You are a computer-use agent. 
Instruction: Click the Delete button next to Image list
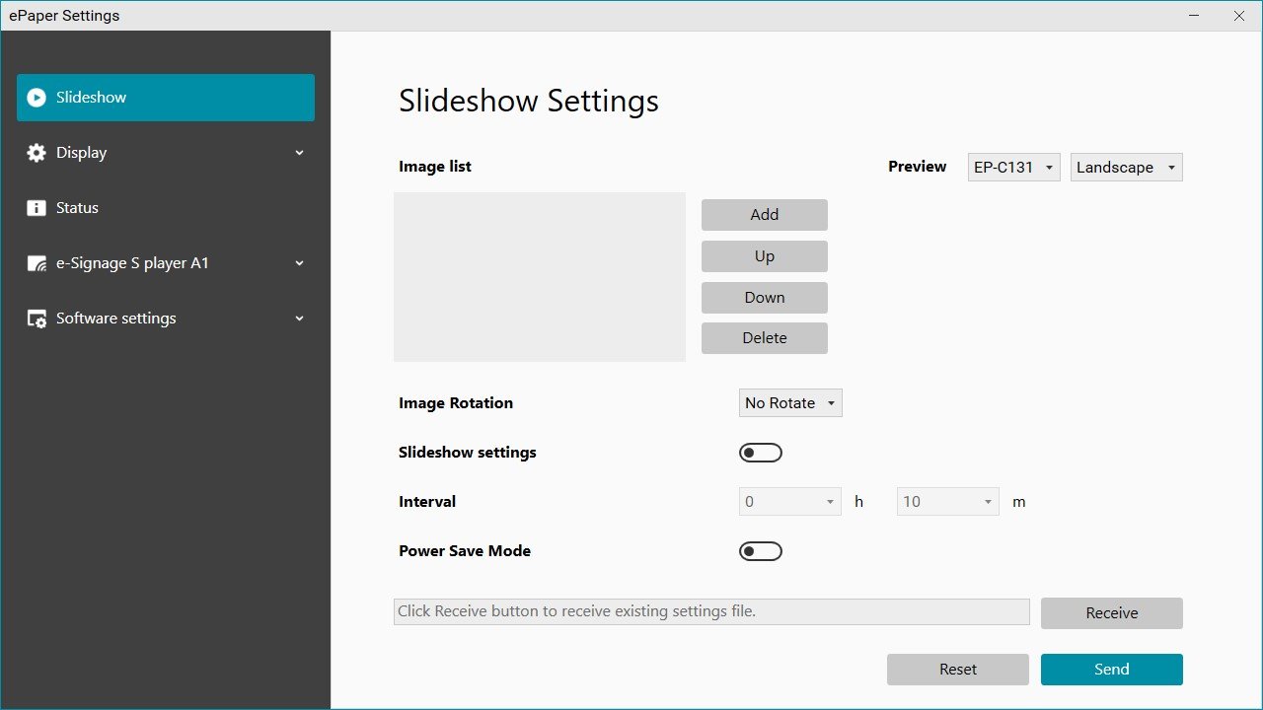764,337
